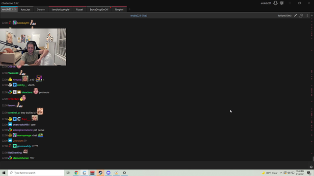Click the streamer webcam image preview
Screen dimensions: 314x176
click(x=33, y=47)
